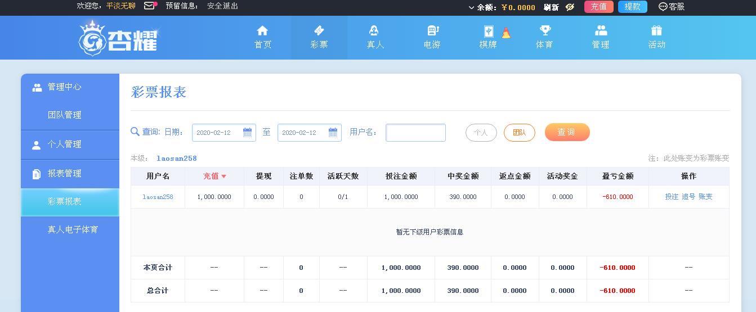Screen dimensions: 756x312
Task: Open the mail envelope icon in top bar
Action: click(x=149, y=6)
